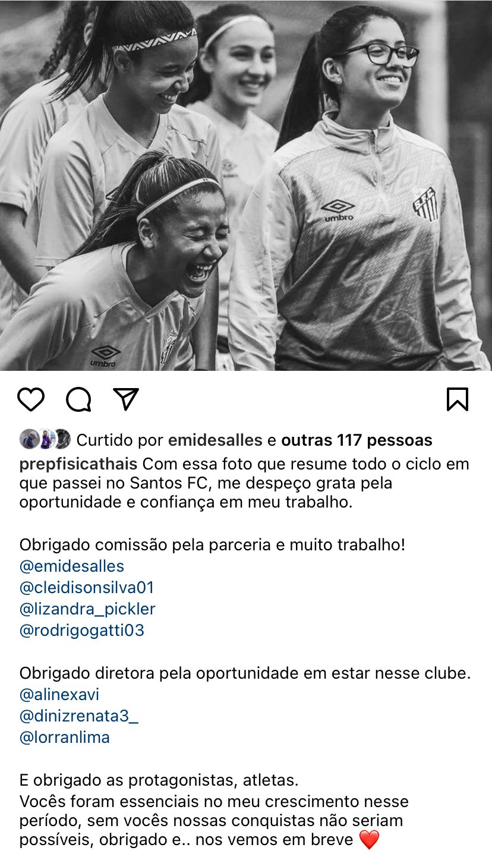
Task: Open the @cleidisonsilva01 mention
Action: [x=87, y=588]
